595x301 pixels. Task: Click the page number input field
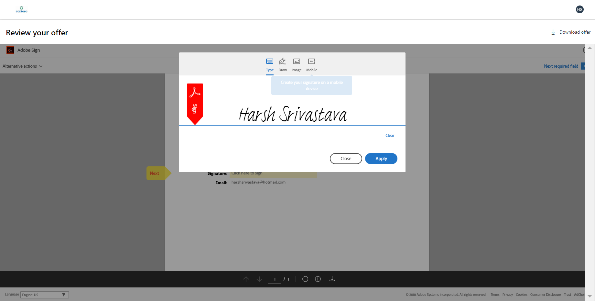(x=274, y=279)
